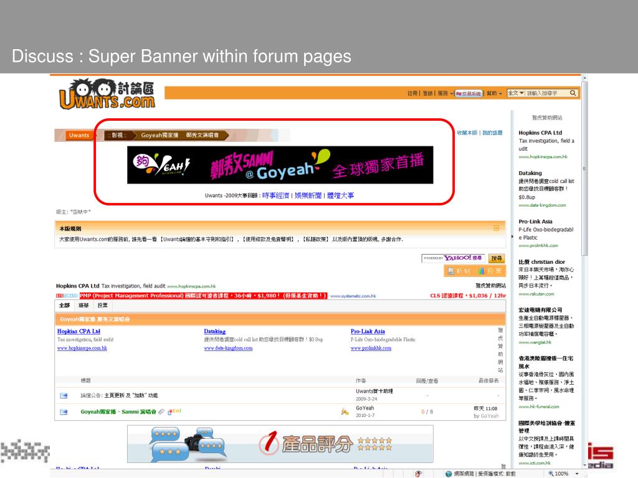The image size is (638, 478).
Task: Open the Uwants賀卡助理 author link
Action: (374, 391)
